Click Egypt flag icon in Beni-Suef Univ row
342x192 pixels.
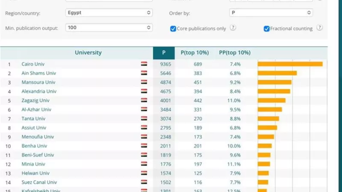click(x=144, y=155)
